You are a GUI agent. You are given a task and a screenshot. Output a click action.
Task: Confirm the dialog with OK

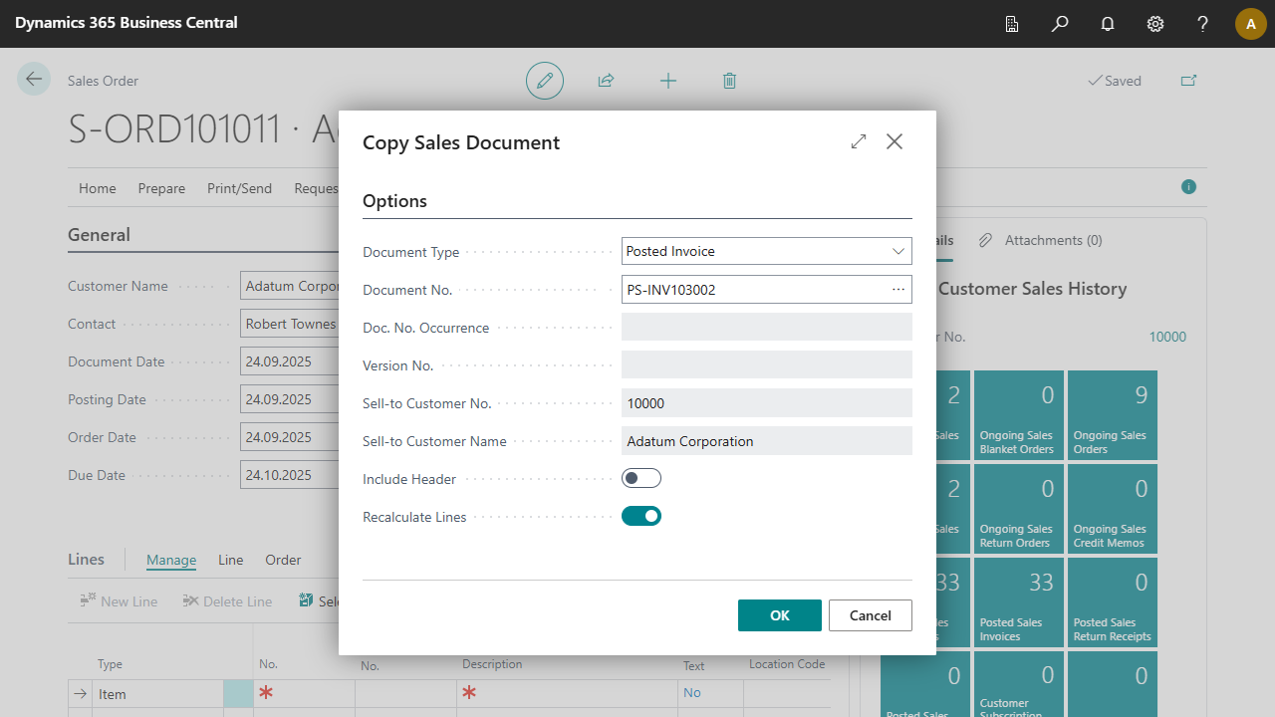tap(779, 615)
